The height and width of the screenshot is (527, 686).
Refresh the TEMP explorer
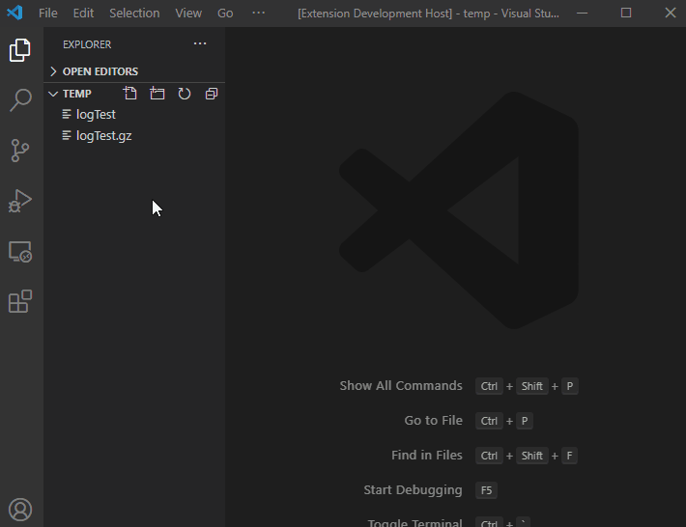(185, 94)
